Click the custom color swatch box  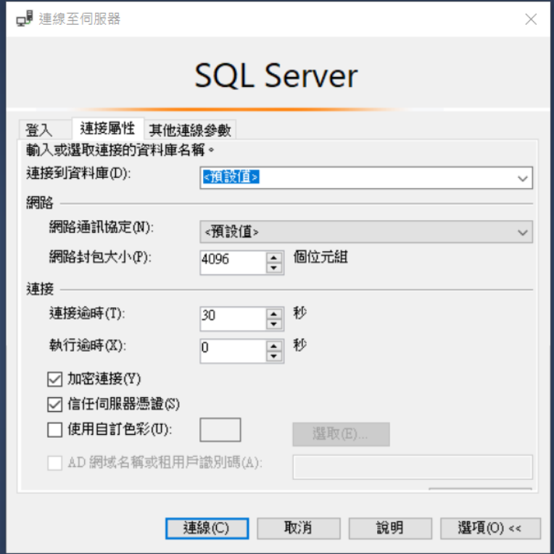coord(220,430)
